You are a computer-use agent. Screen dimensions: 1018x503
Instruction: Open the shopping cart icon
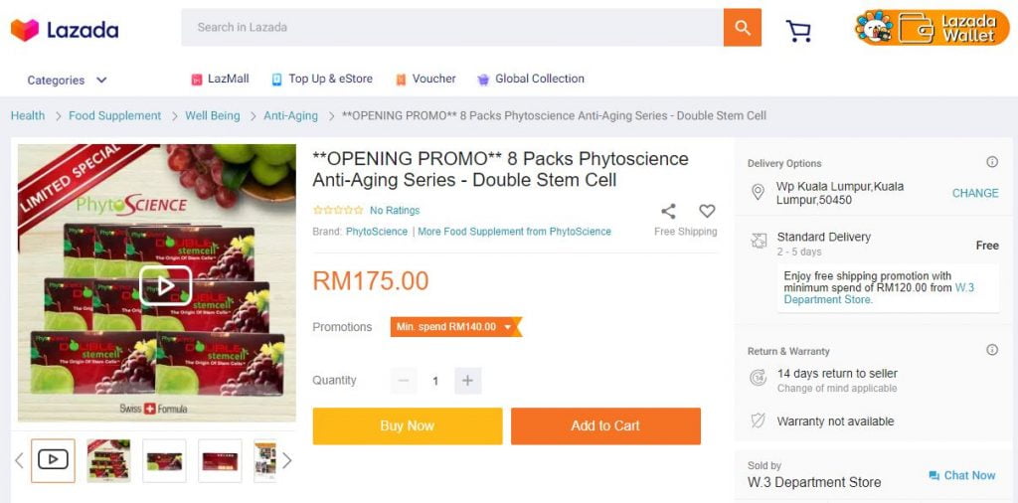pos(798,31)
